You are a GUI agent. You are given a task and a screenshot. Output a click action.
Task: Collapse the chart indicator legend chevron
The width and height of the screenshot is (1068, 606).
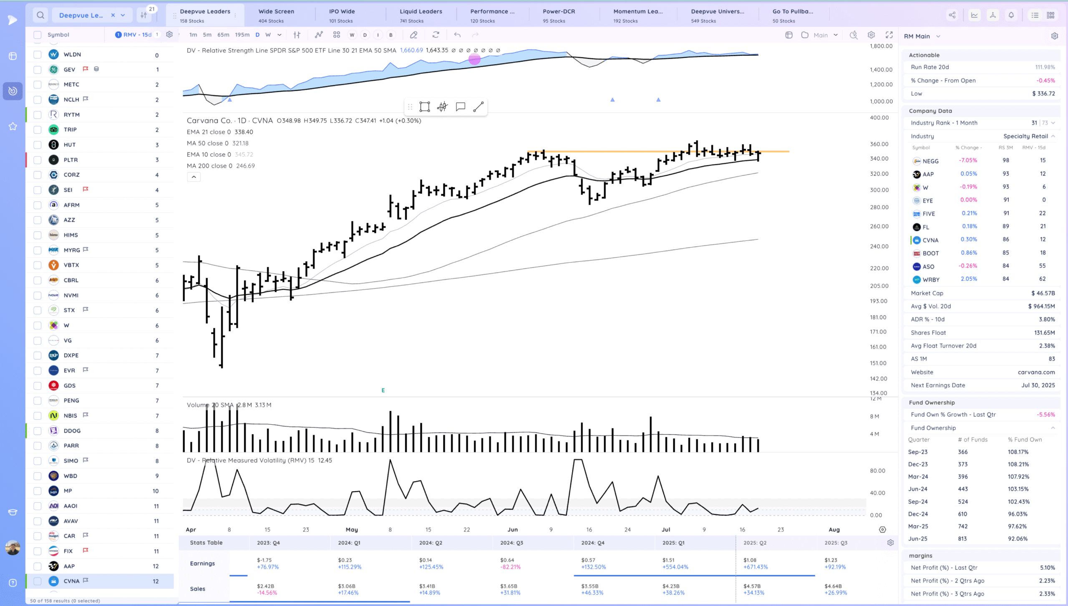(x=194, y=177)
